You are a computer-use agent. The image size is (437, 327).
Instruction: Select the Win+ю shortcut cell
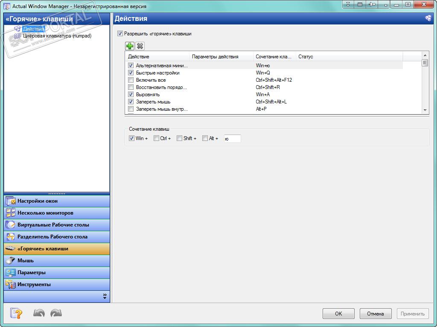(263, 66)
